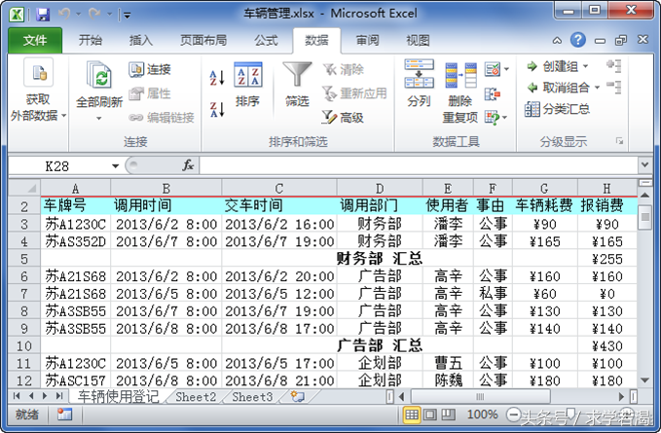This screenshot has width=661, height=433.
Task: Minimize the ribbon with the caret icon
Action: click(x=557, y=41)
